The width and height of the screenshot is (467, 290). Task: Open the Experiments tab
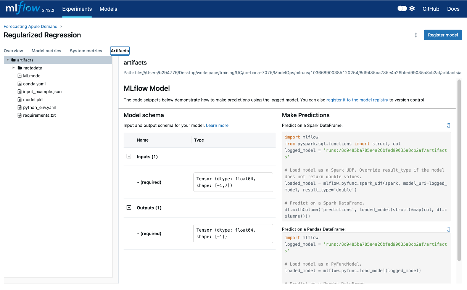pyautogui.click(x=77, y=9)
